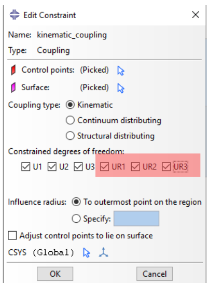Select Continuum distributing coupling type

(x=70, y=121)
